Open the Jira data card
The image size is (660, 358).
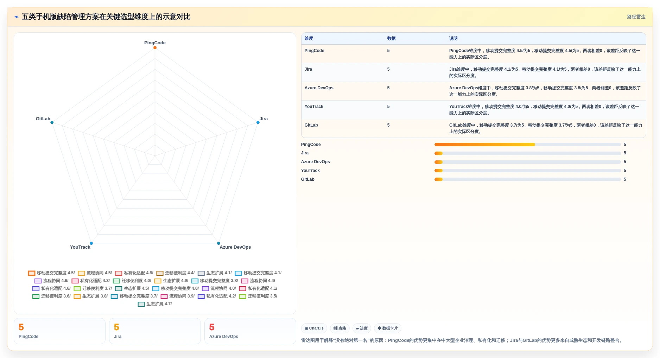[x=155, y=331]
